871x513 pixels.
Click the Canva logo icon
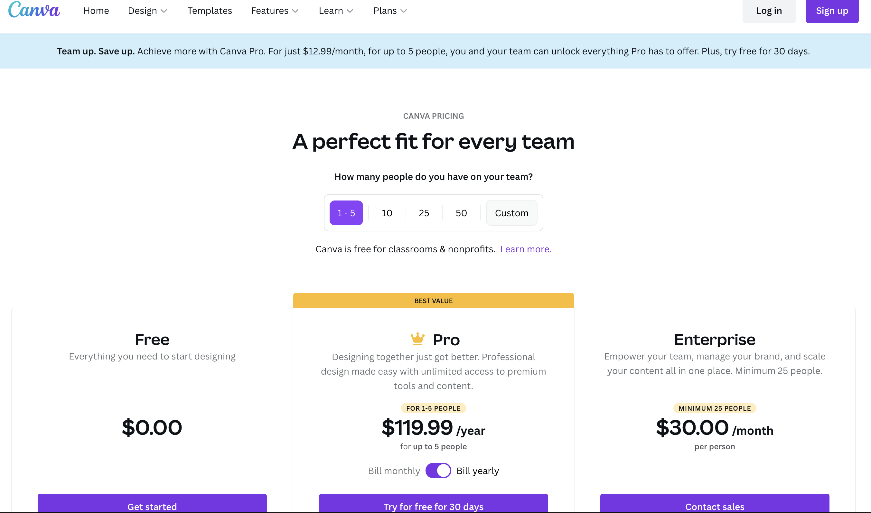(x=33, y=10)
